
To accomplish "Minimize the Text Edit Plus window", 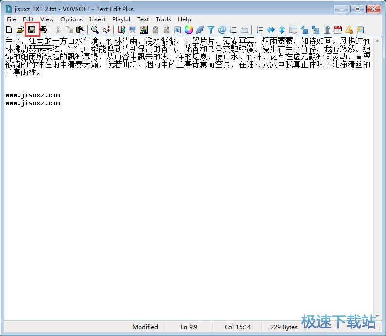I will click(x=341, y=9).
